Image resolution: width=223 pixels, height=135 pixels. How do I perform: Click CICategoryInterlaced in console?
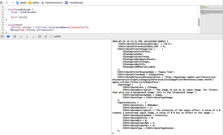click(x=136, y=57)
